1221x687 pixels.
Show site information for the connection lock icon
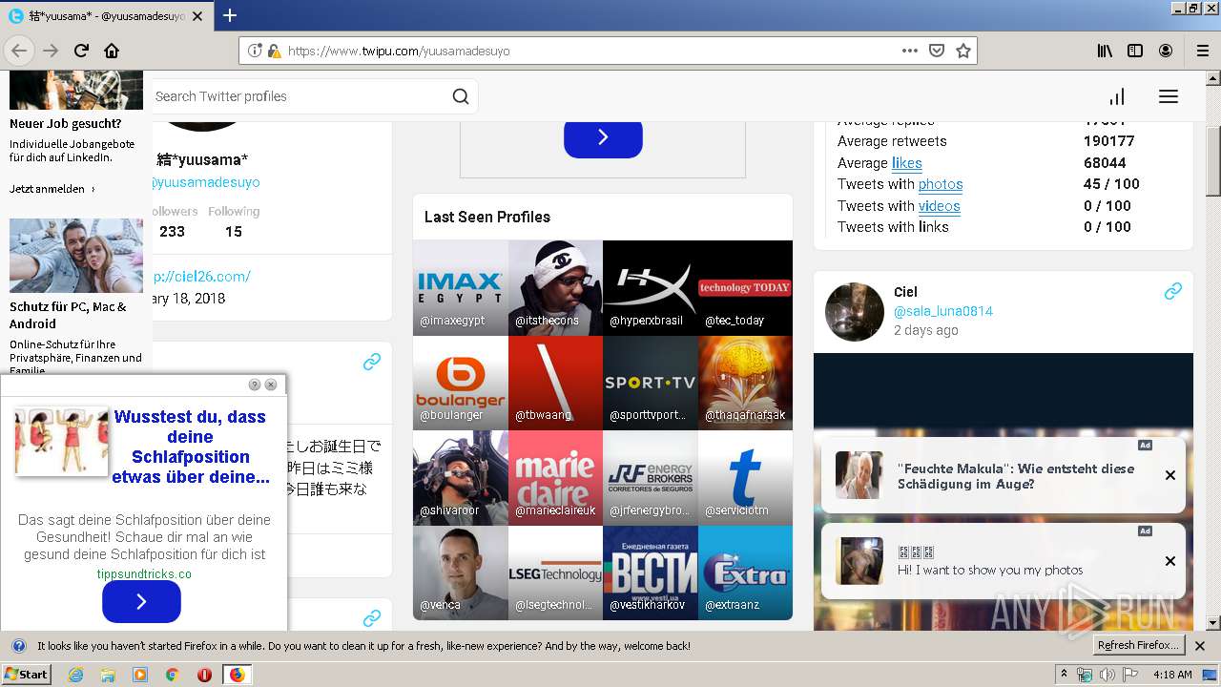pyautogui.click(x=274, y=51)
